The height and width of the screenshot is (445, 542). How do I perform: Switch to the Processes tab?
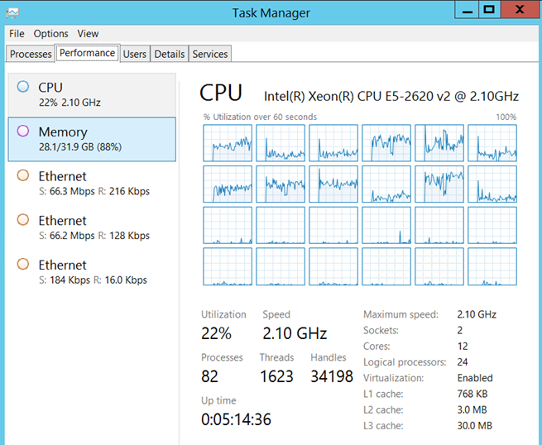click(x=31, y=54)
